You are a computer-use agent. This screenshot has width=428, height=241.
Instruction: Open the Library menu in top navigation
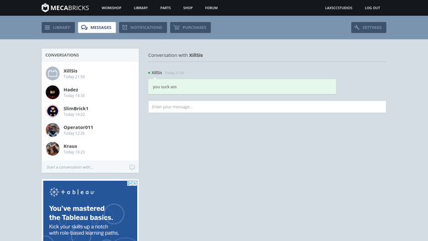pos(141,8)
